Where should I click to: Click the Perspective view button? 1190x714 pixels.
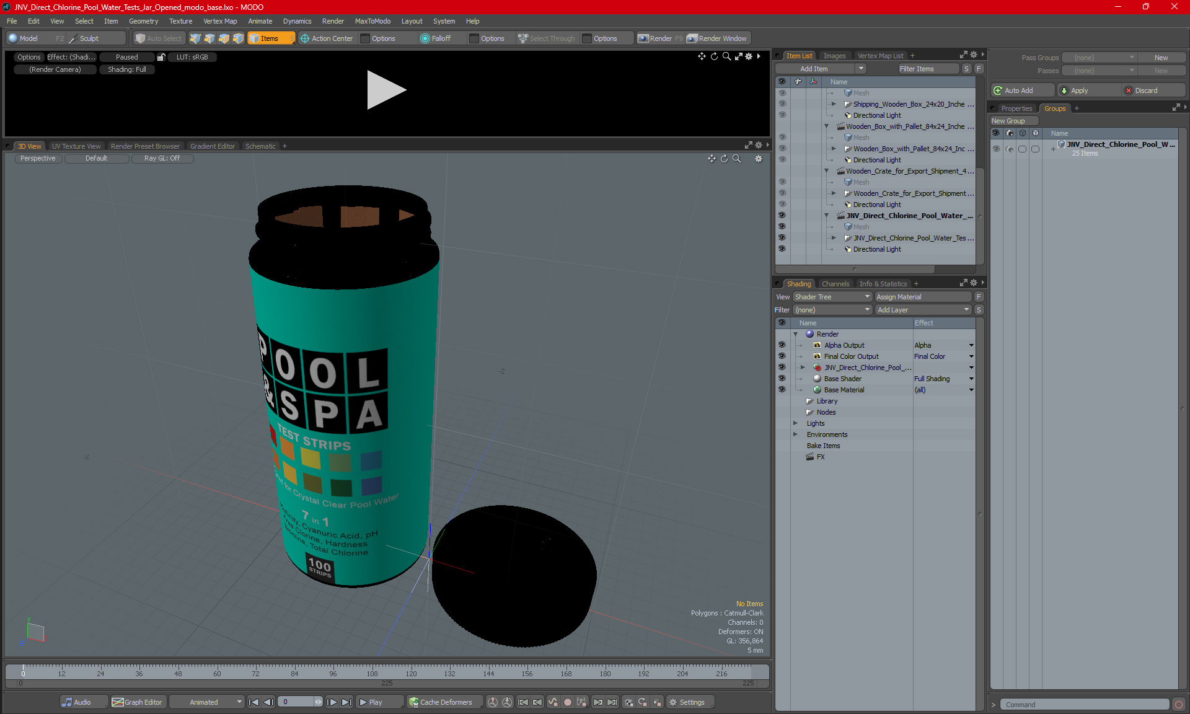38,159
